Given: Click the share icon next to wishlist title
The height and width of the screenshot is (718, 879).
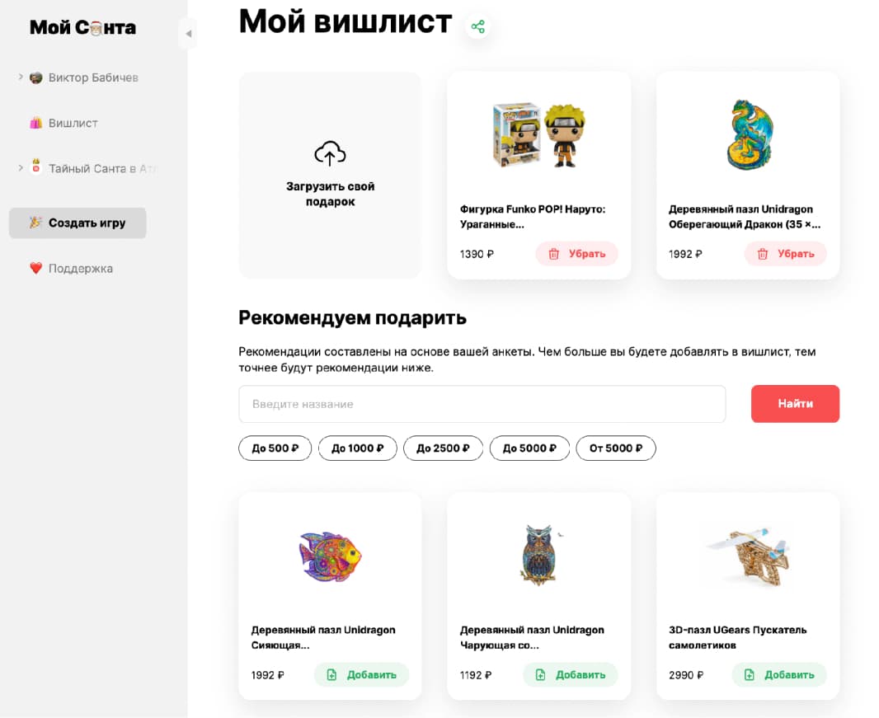Looking at the screenshot, I should [x=477, y=26].
